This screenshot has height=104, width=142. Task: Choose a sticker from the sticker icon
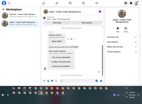52,81
